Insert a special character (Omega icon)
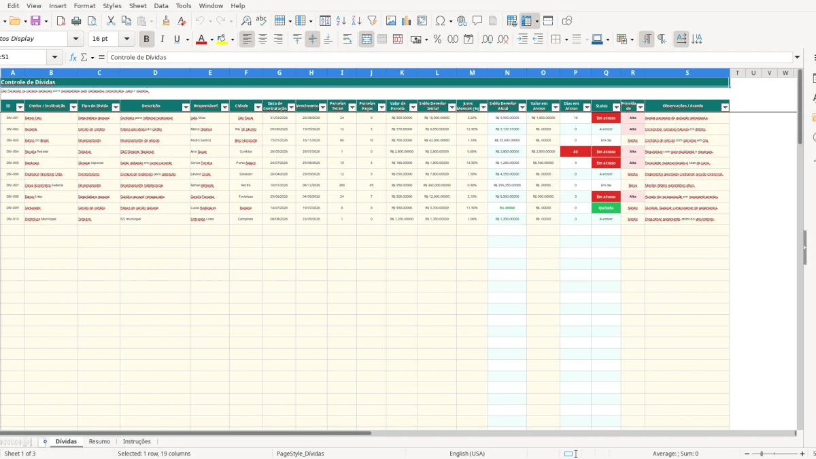Screen dimensions: 816x459 click(440, 21)
